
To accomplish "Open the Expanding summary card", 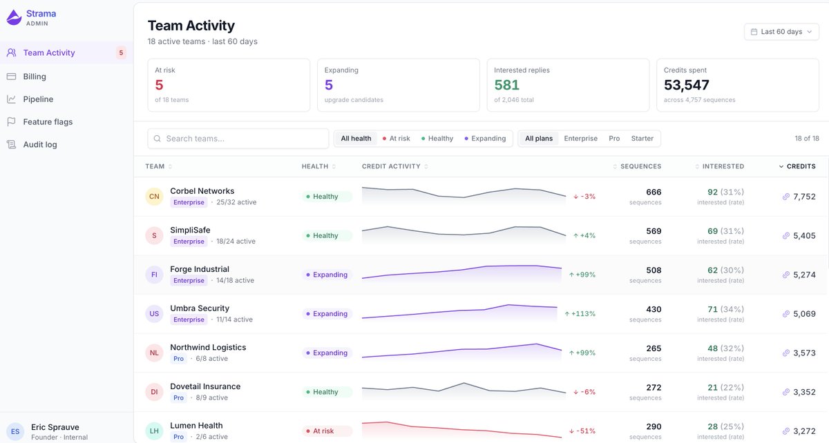I will 399,85.
